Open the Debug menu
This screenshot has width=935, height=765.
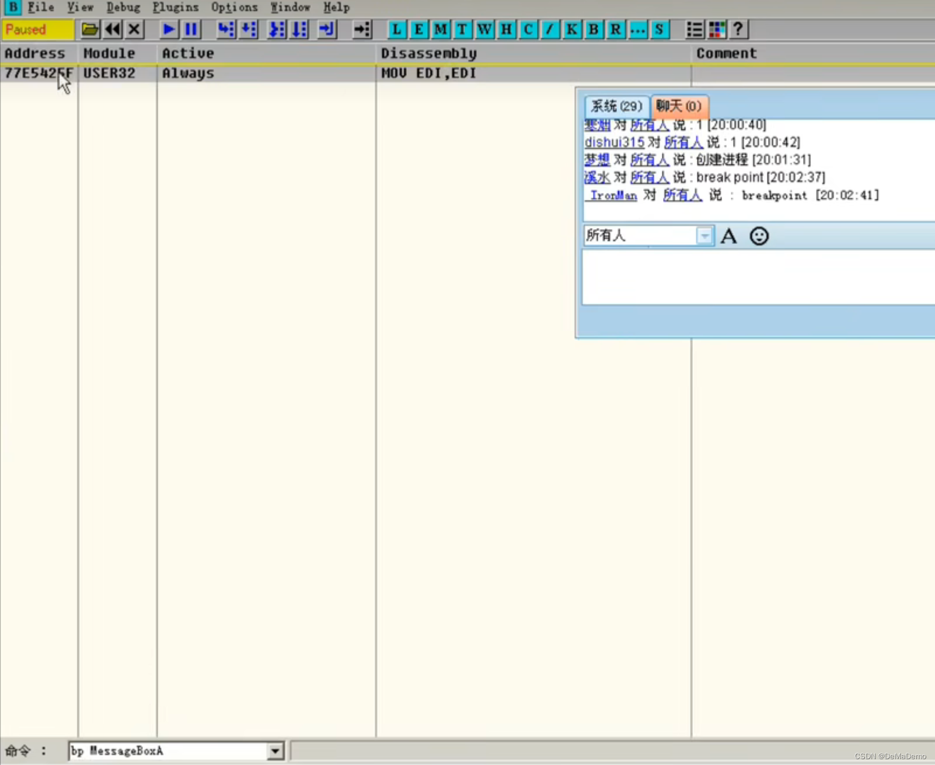tap(123, 7)
